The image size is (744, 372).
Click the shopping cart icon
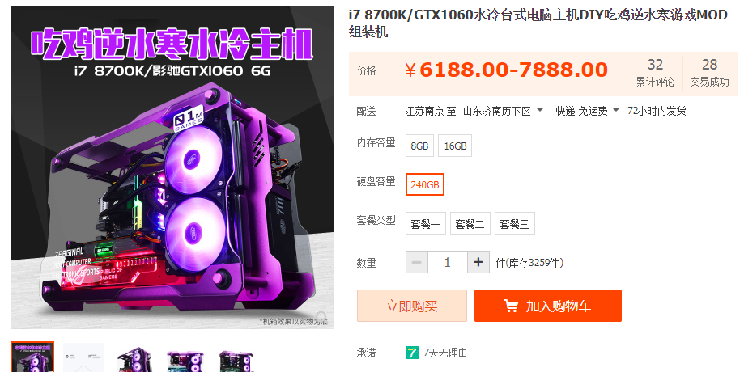pos(511,306)
